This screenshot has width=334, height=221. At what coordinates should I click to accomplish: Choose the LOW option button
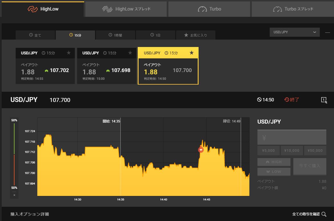(x=274, y=171)
